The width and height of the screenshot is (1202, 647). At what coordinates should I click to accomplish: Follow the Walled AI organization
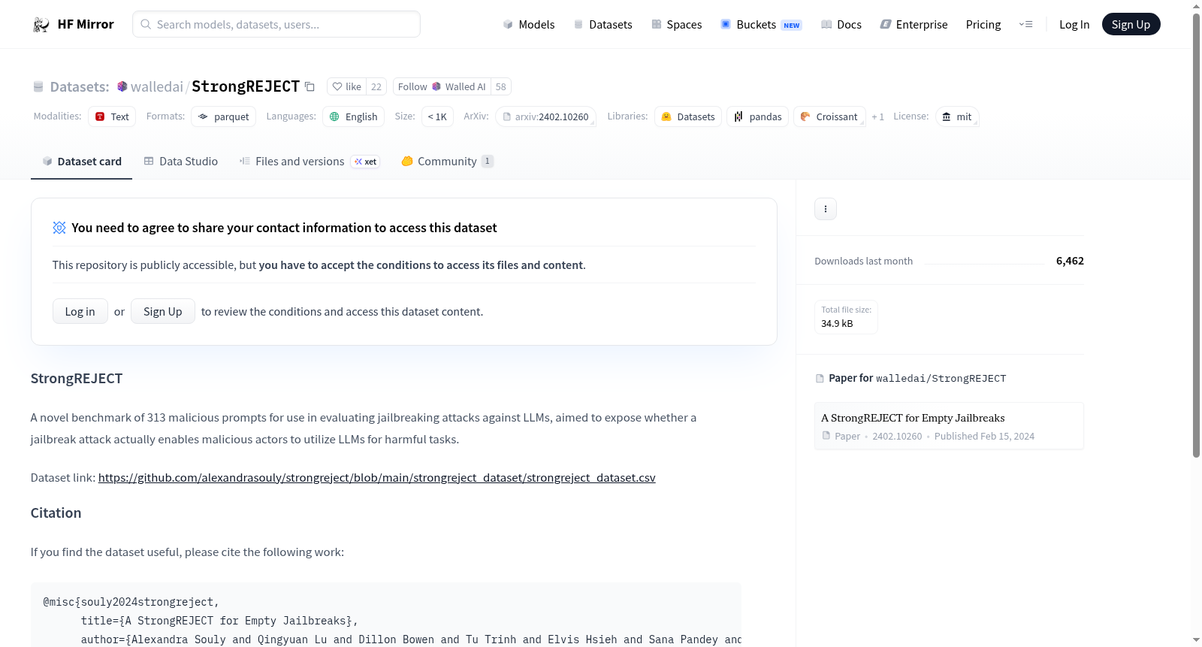click(x=412, y=86)
